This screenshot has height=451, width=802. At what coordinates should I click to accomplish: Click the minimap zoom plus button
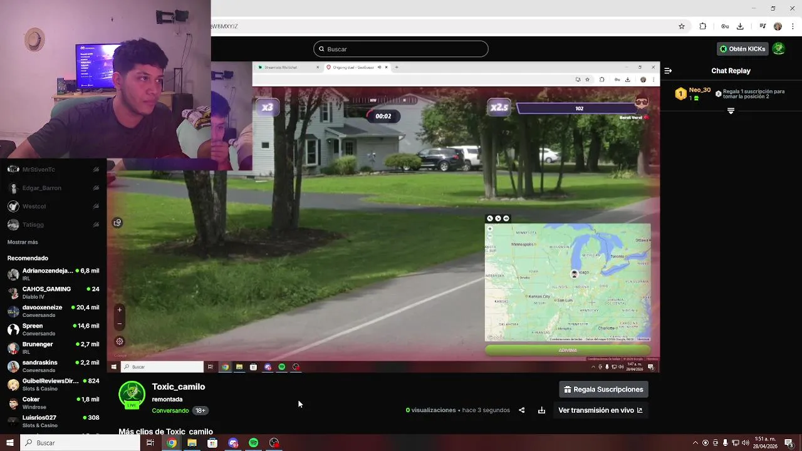coord(490,229)
